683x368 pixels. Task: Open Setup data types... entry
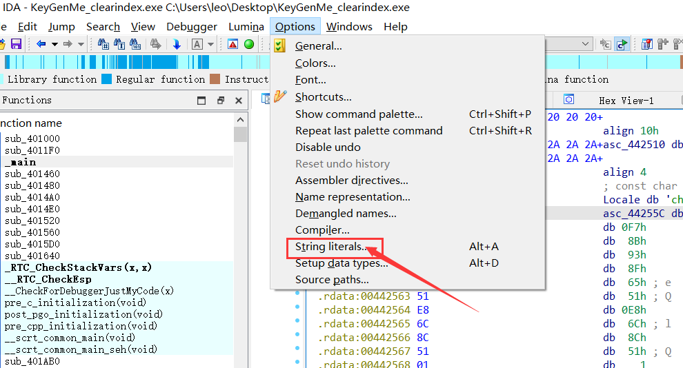click(x=407, y=263)
